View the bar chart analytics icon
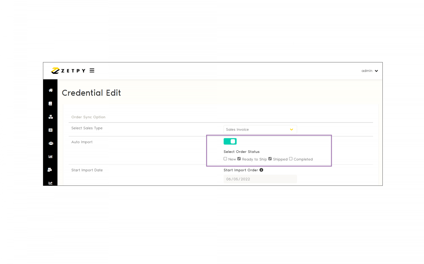This screenshot has height=264, width=424. [x=50, y=156]
